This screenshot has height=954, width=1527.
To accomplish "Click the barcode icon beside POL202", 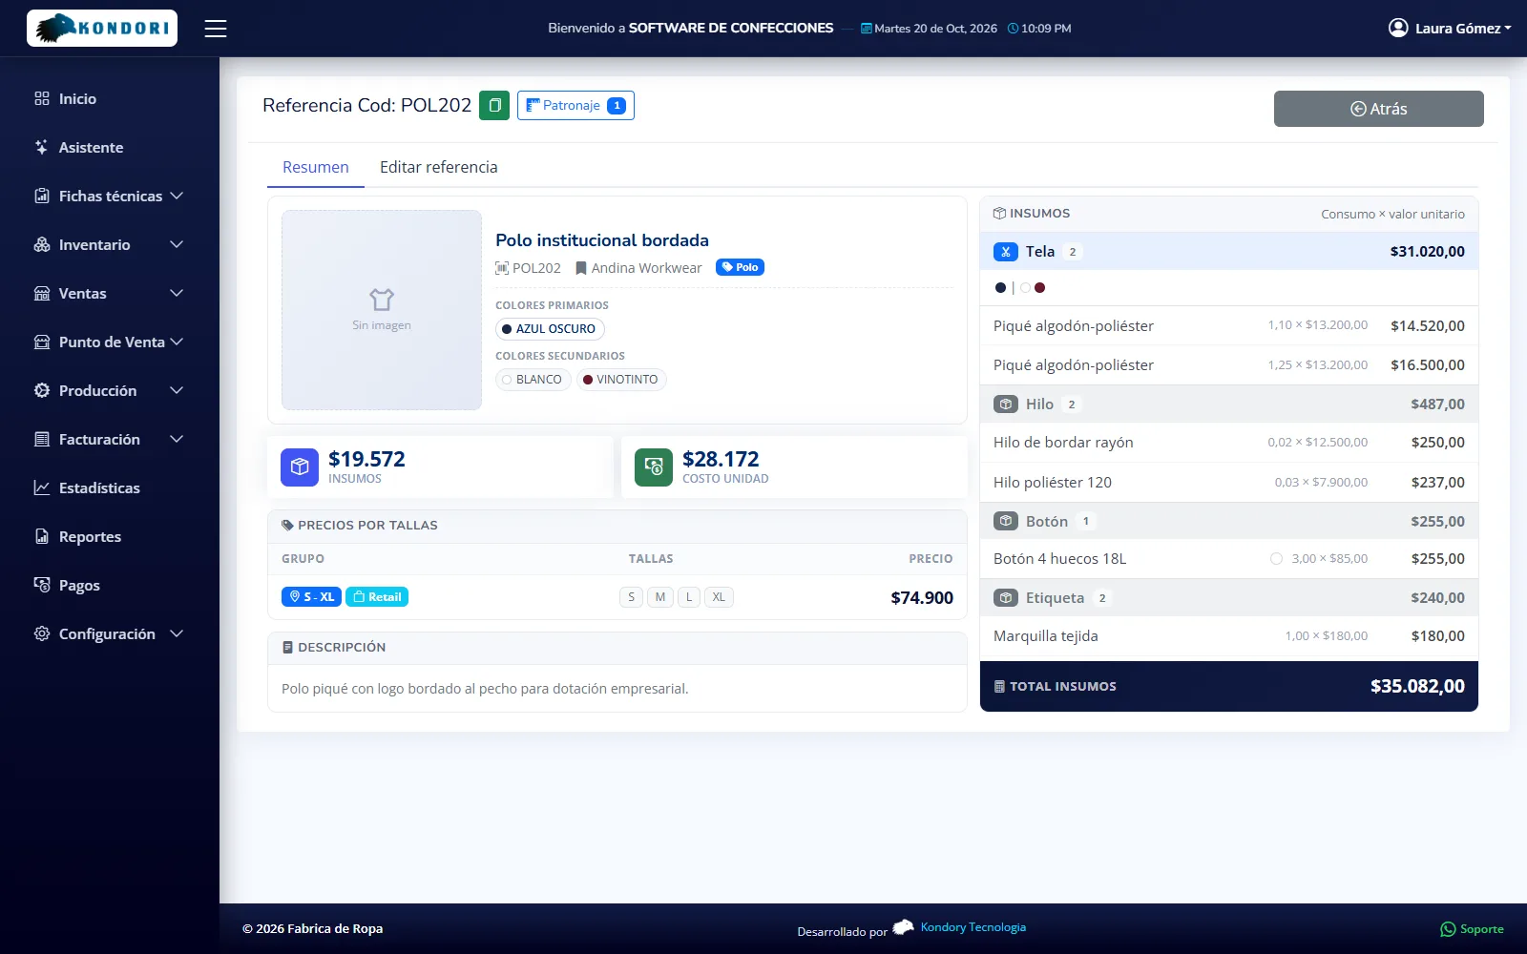I will [502, 268].
